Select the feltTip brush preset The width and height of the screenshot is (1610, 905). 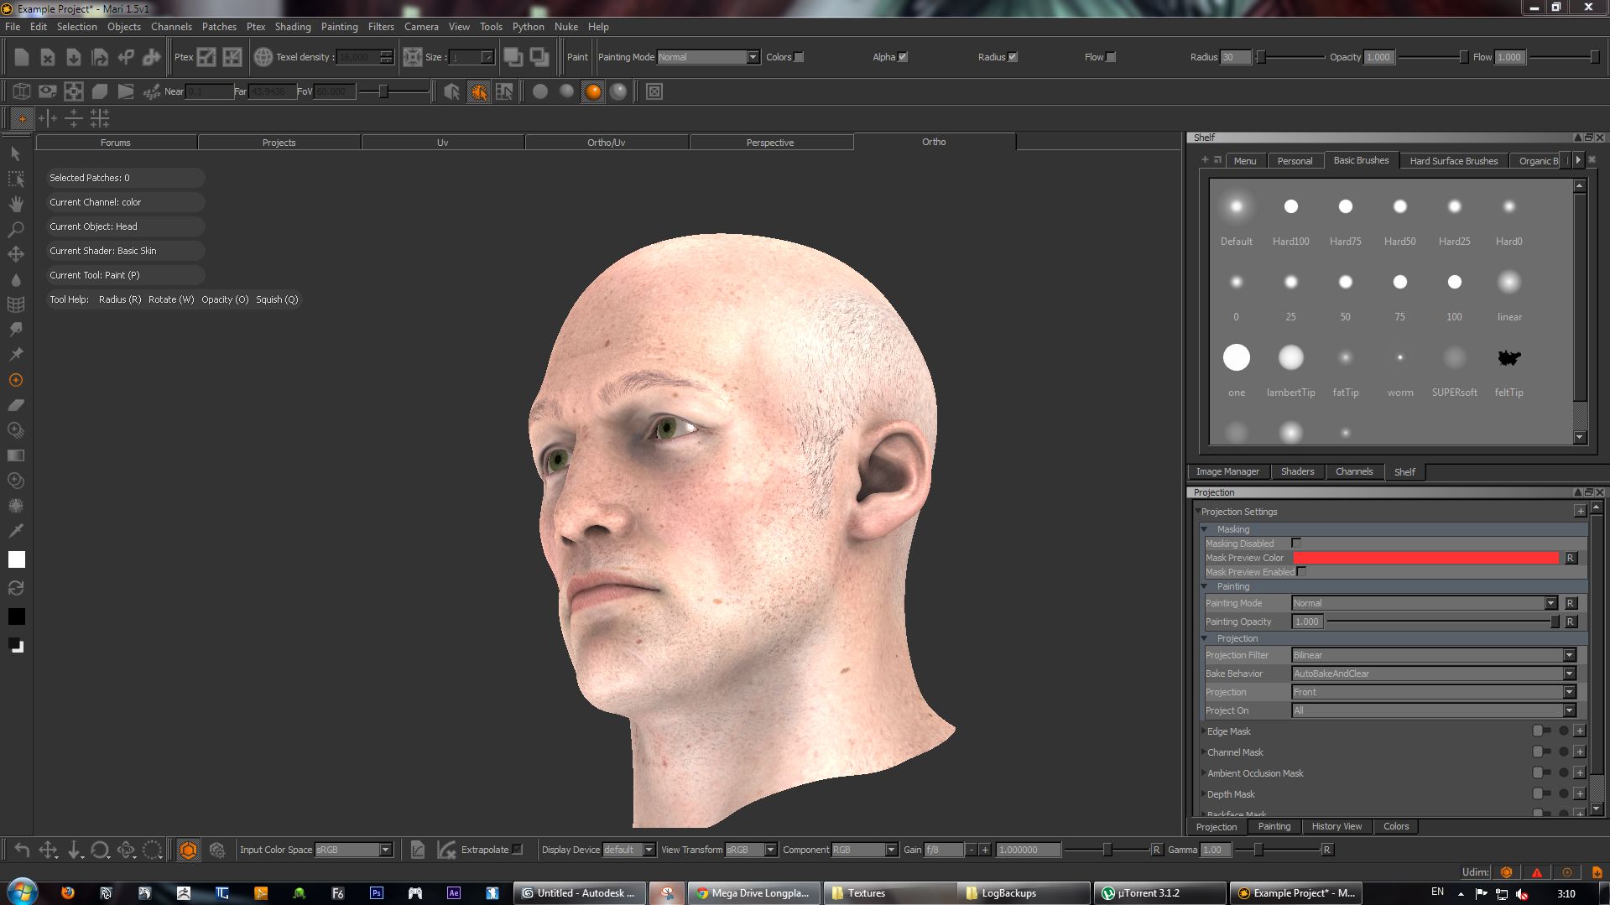(1508, 359)
